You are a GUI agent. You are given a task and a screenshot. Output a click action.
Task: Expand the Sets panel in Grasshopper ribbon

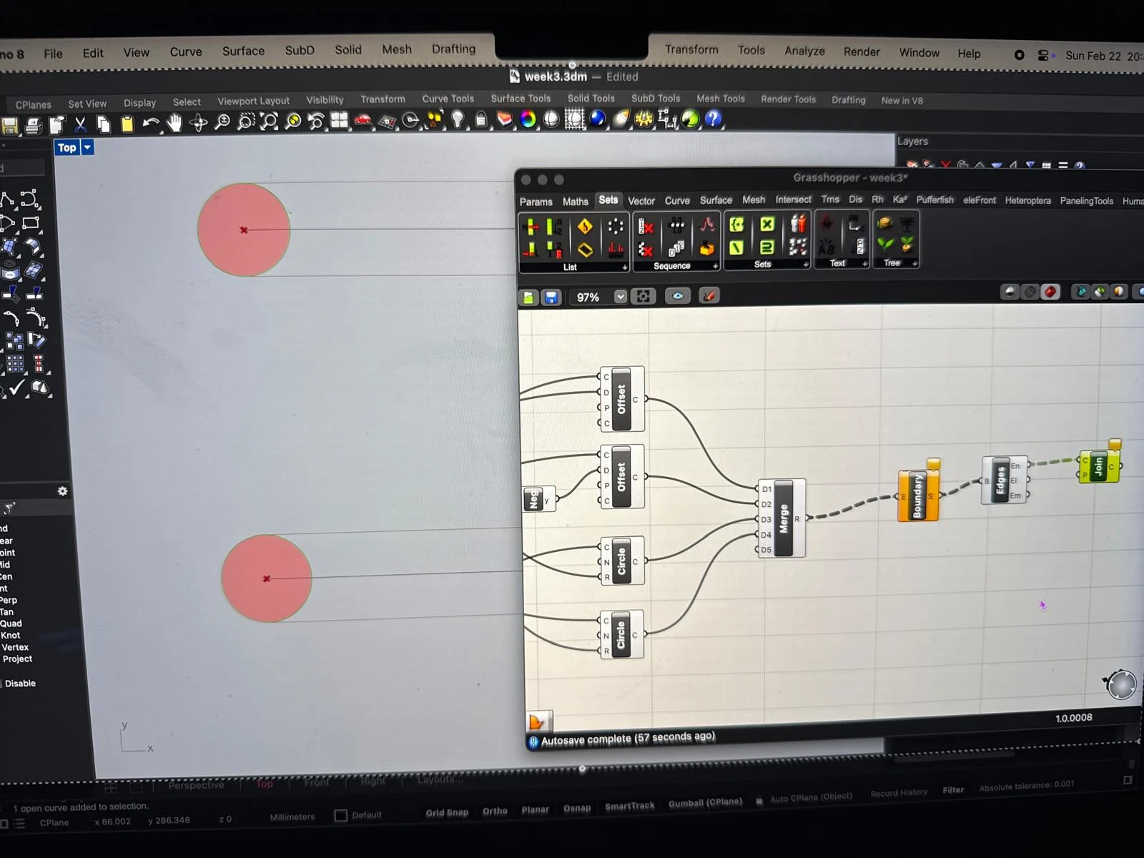806,265
